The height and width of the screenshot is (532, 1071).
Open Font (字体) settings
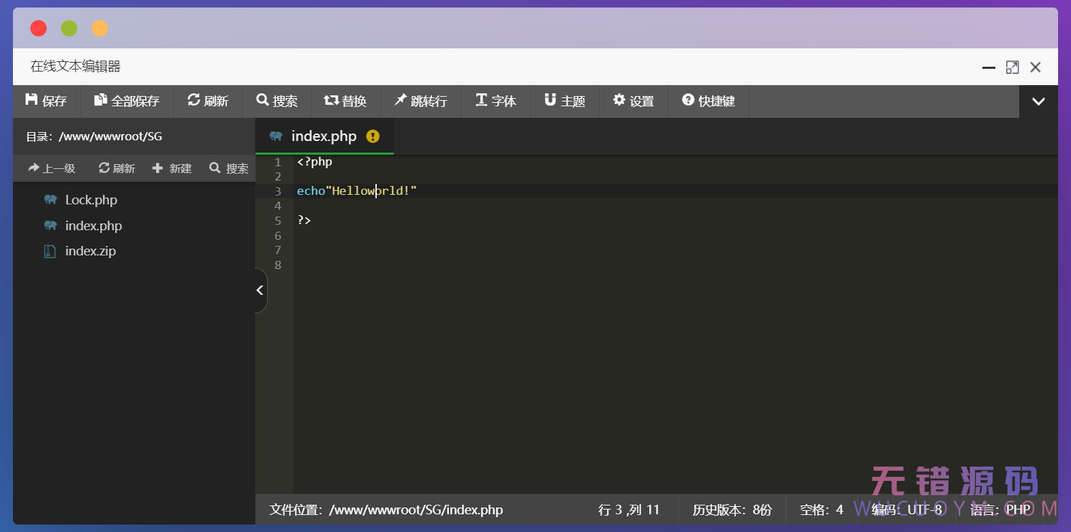click(x=481, y=100)
